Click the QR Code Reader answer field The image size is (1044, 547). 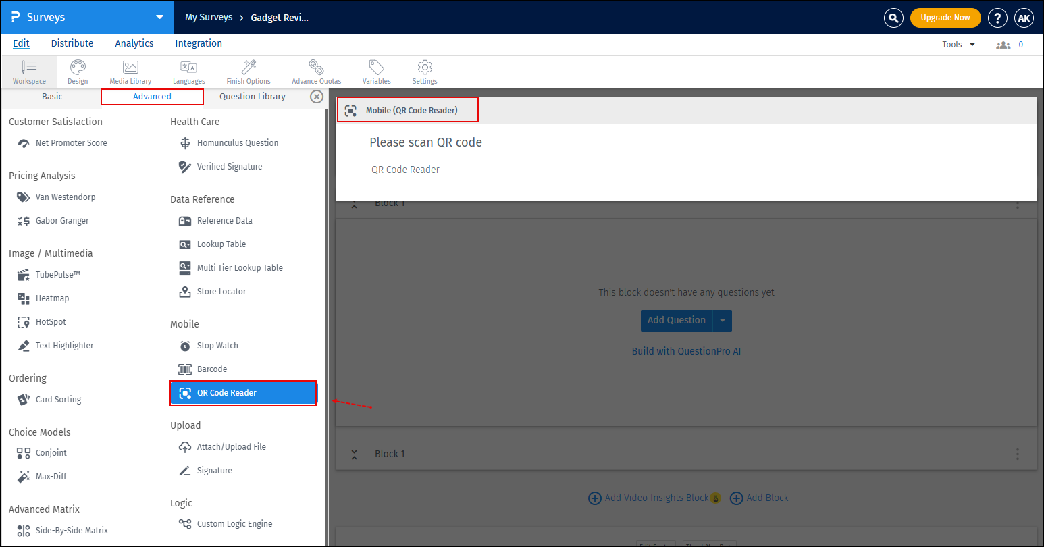(x=464, y=170)
